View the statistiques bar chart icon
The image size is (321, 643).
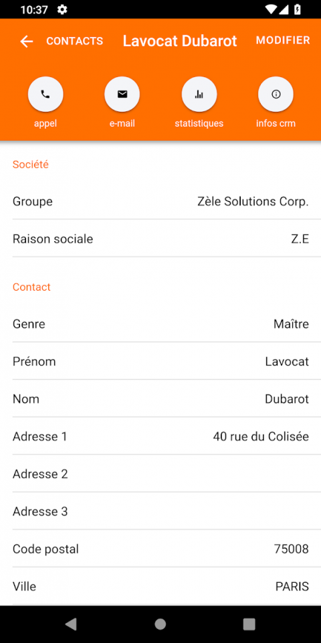point(199,94)
